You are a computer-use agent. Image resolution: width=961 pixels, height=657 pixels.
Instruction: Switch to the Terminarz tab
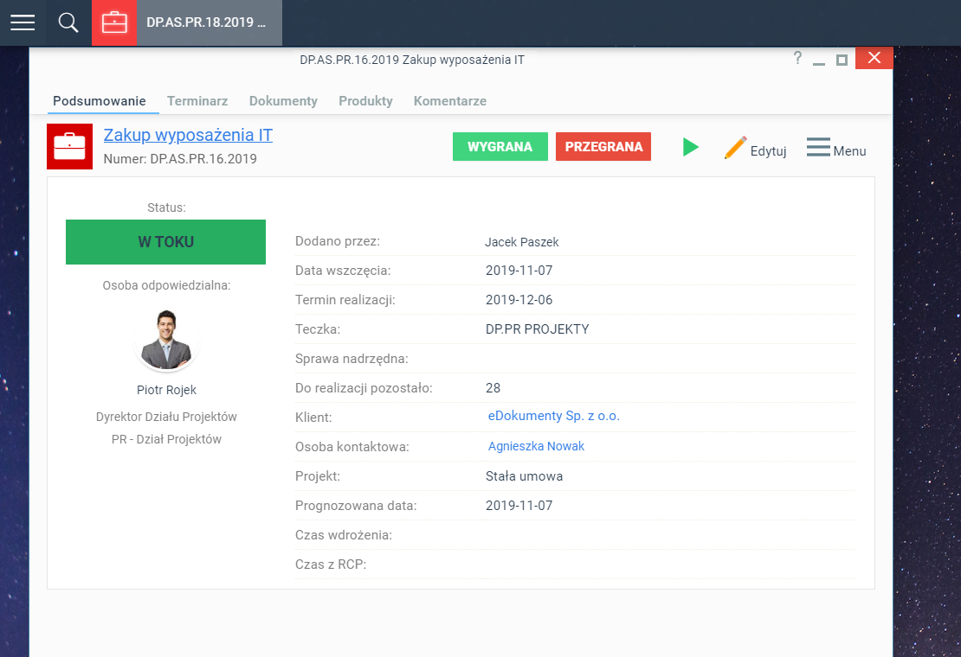(197, 101)
